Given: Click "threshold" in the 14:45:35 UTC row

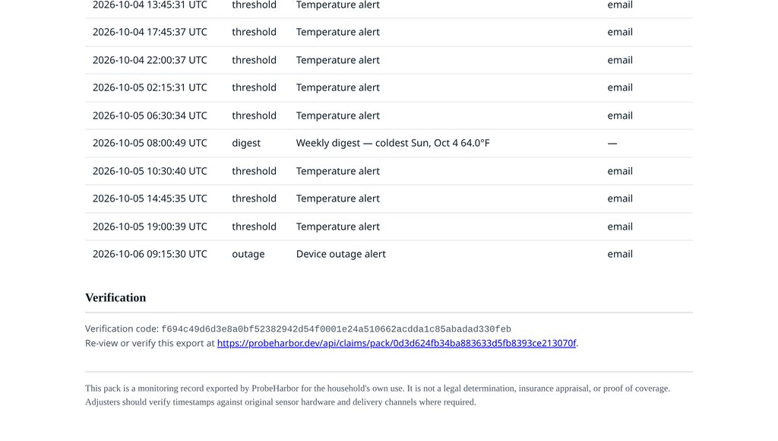Looking at the screenshot, I should [254, 198].
